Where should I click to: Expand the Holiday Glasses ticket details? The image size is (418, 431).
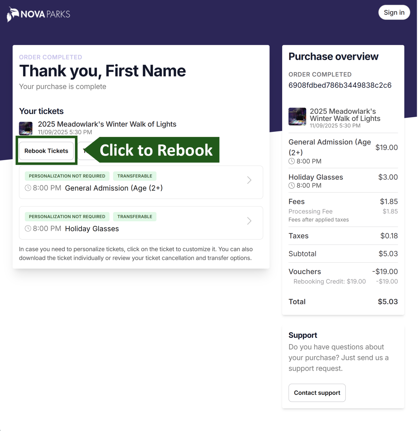point(249,221)
